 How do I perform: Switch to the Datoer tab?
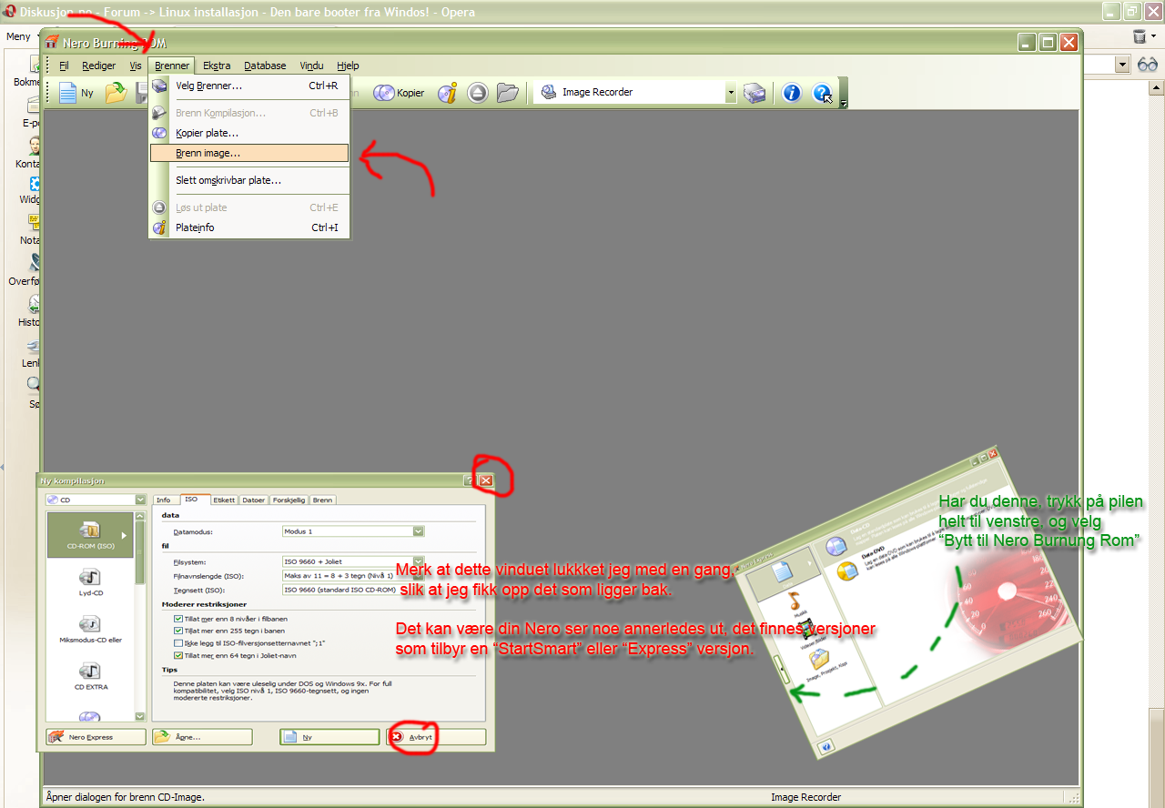coord(254,500)
